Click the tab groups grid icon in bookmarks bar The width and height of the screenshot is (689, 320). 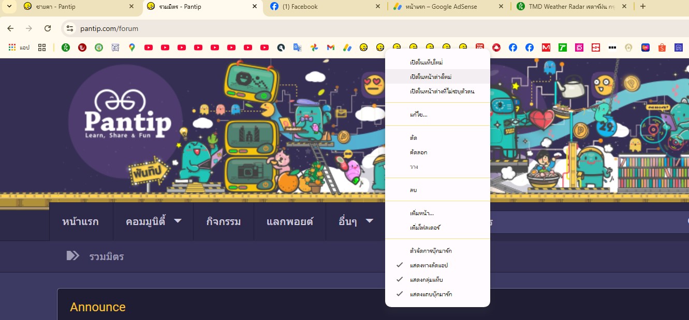pos(42,47)
